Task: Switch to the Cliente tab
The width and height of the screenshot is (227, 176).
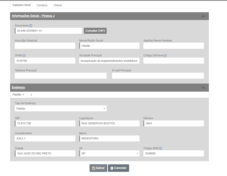Action: click(58, 5)
